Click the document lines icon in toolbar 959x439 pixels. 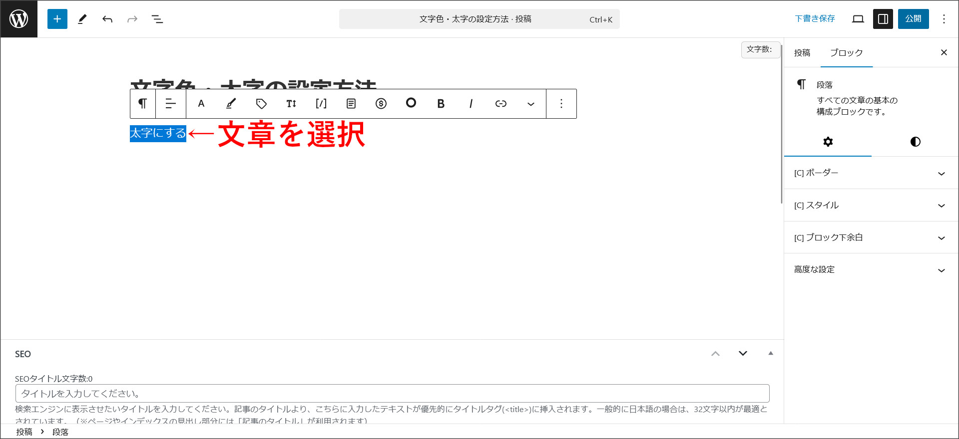[351, 104]
